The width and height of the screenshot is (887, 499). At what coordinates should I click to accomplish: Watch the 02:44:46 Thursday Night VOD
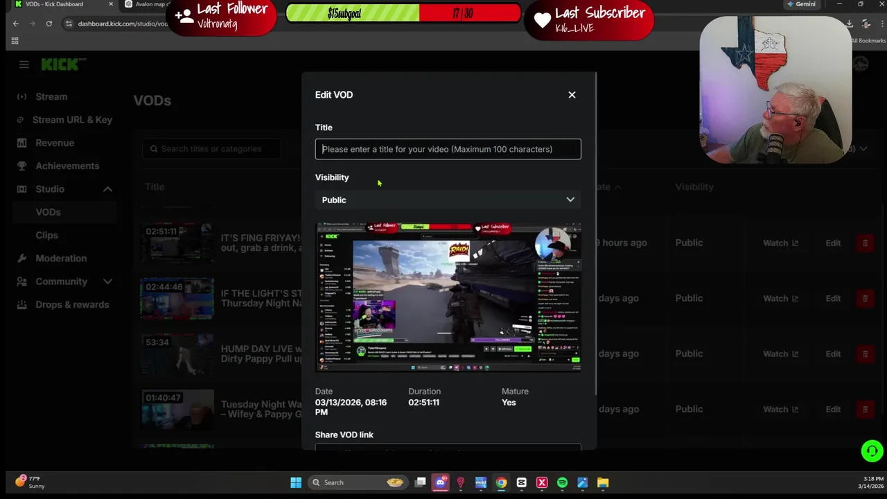click(780, 299)
